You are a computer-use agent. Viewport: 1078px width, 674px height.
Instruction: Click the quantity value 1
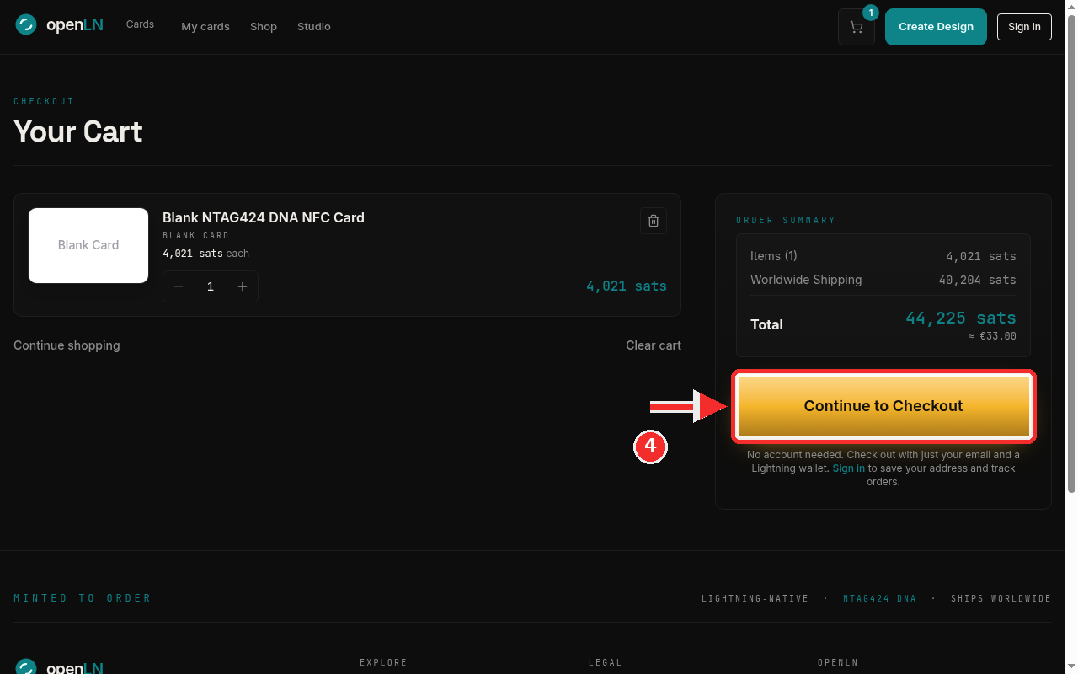click(211, 286)
